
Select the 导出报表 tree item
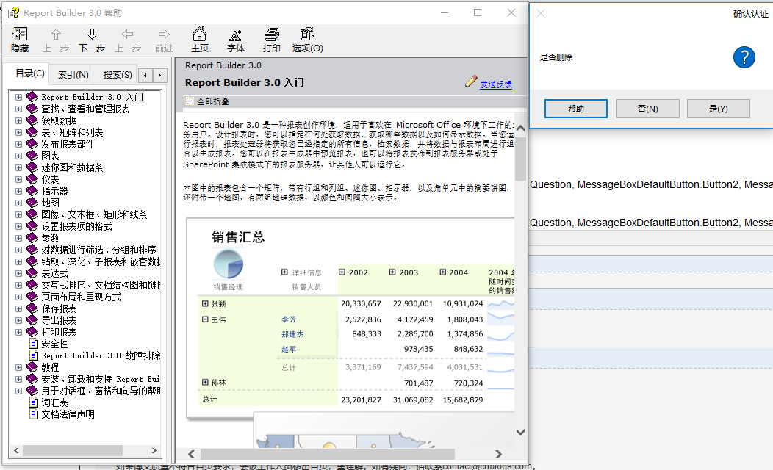click(60, 320)
